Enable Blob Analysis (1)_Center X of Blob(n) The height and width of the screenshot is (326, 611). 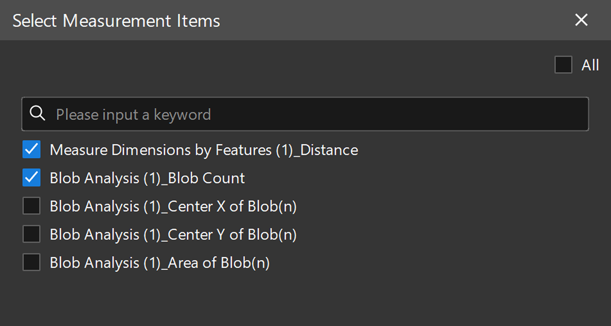31,206
